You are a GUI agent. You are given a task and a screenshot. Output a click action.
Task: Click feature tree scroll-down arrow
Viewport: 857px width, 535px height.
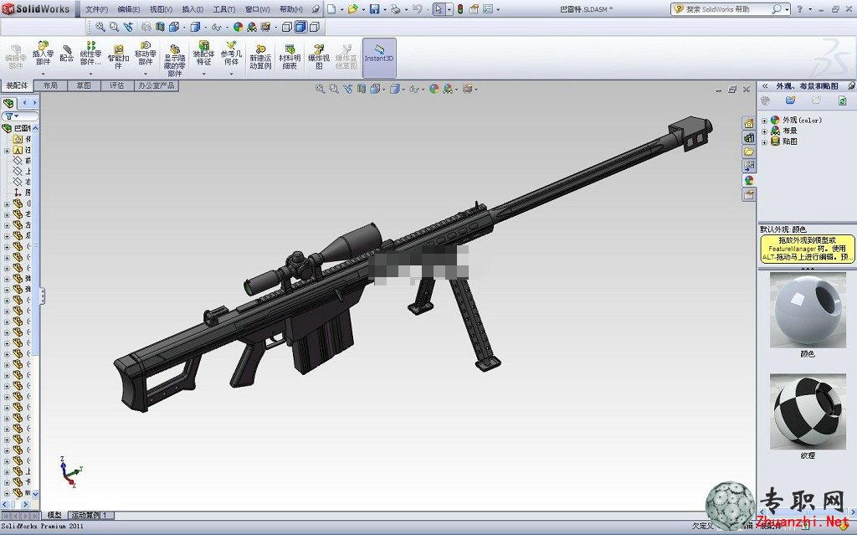click(35, 493)
